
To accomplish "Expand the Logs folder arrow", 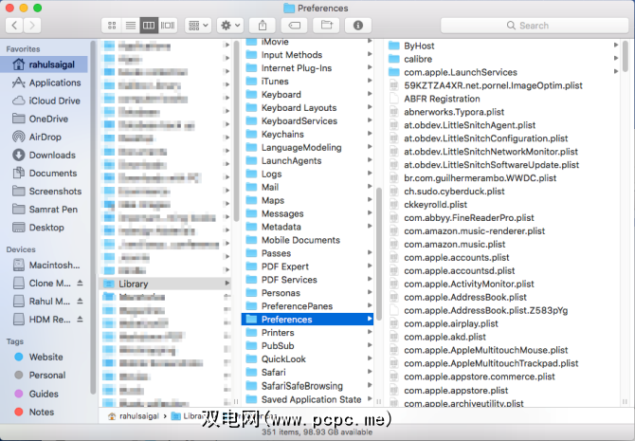I will click(370, 174).
